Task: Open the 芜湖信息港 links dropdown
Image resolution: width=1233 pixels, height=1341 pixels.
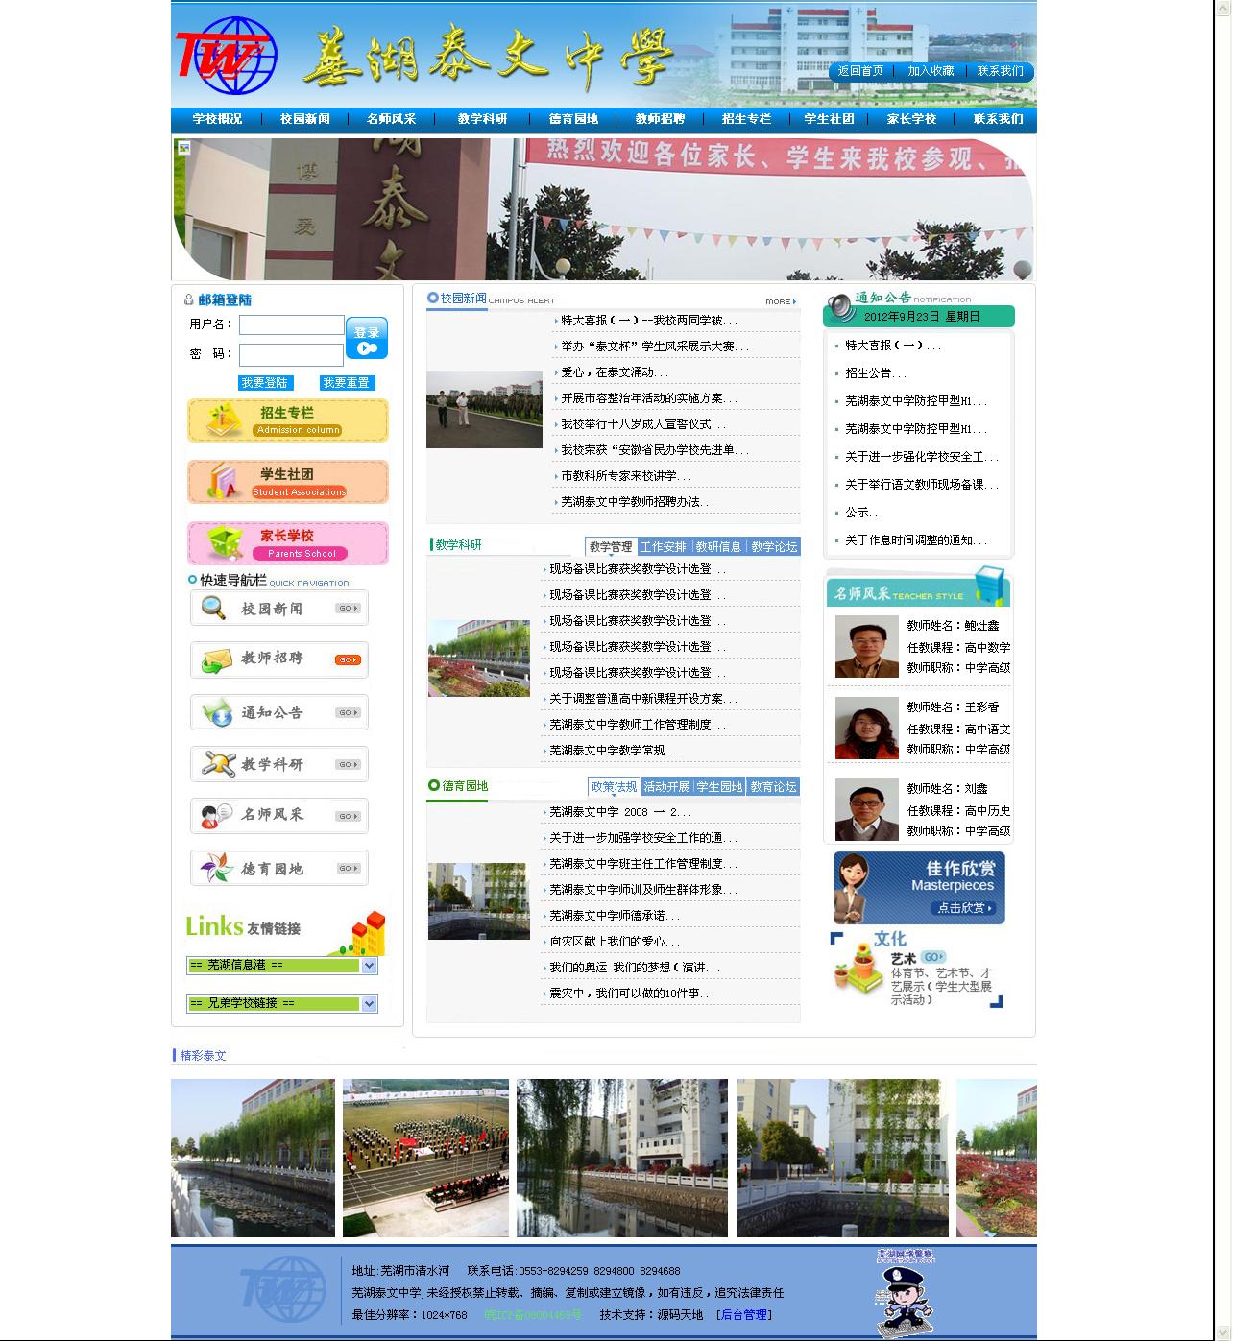Action: click(x=369, y=966)
